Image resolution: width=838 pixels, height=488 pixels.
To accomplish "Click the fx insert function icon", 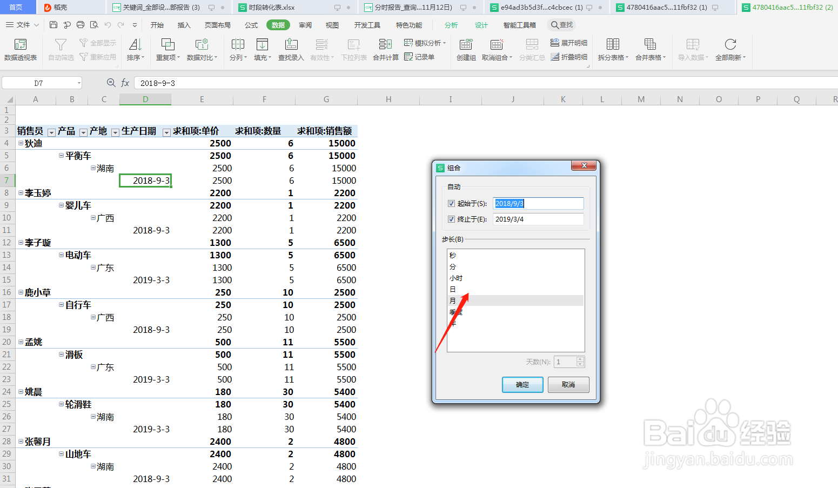I will point(125,83).
